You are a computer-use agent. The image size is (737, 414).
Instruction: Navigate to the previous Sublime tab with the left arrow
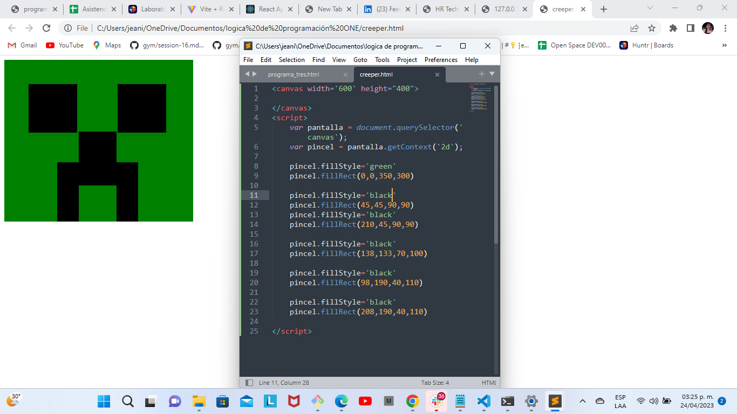pyautogui.click(x=247, y=74)
